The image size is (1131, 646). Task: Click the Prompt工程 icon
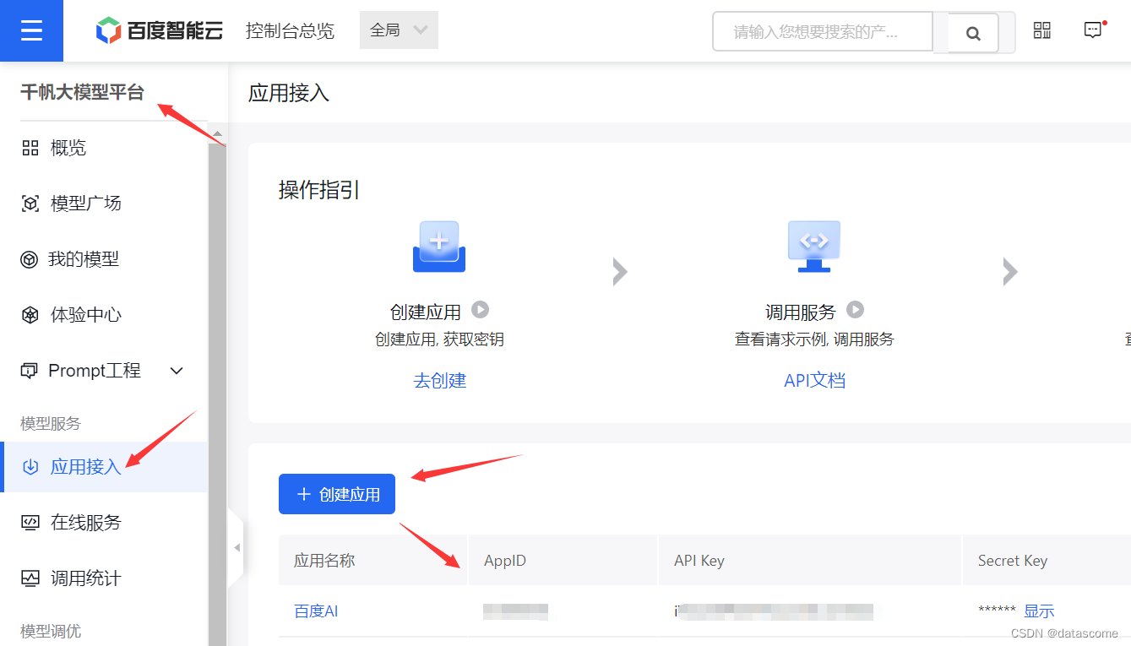point(30,371)
